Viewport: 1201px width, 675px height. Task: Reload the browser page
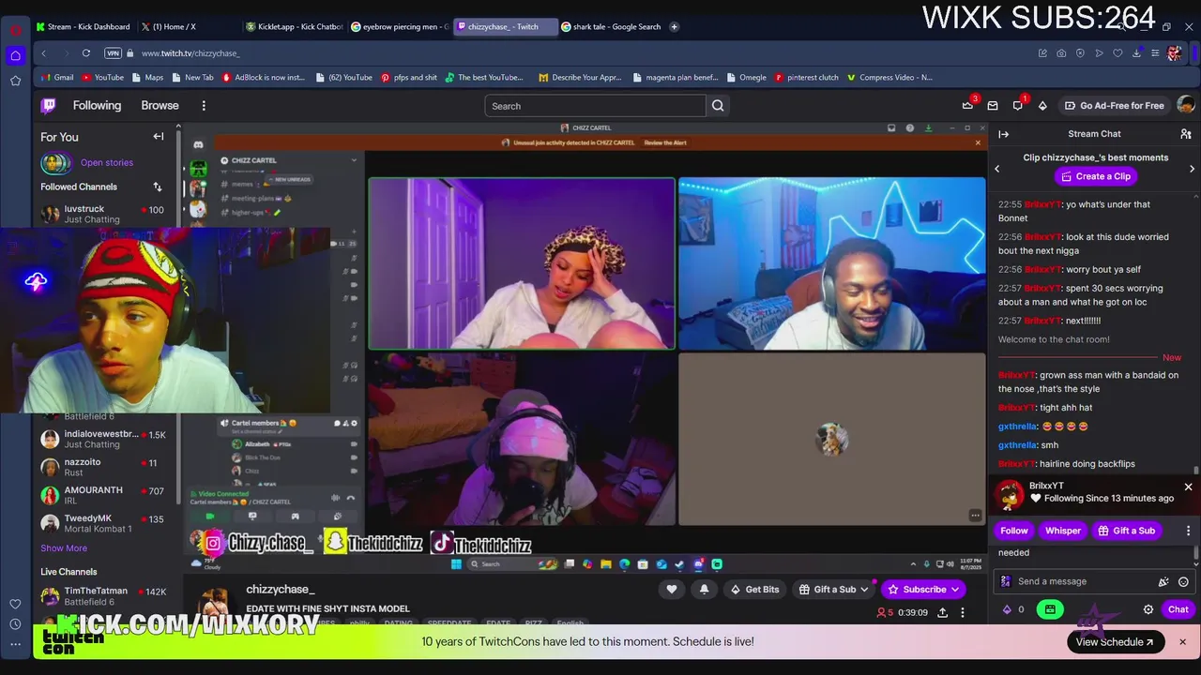[x=85, y=53]
